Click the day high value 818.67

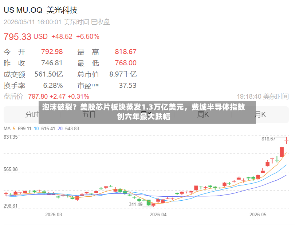(126, 52)
